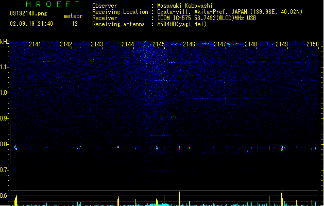Click the 2148 time axis marker
Image resolution: width=324 pixels, height=206 pixels.
(251, 44)
